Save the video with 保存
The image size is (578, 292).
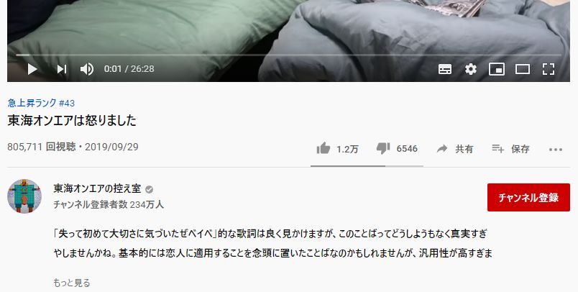(x=510, y=149)
